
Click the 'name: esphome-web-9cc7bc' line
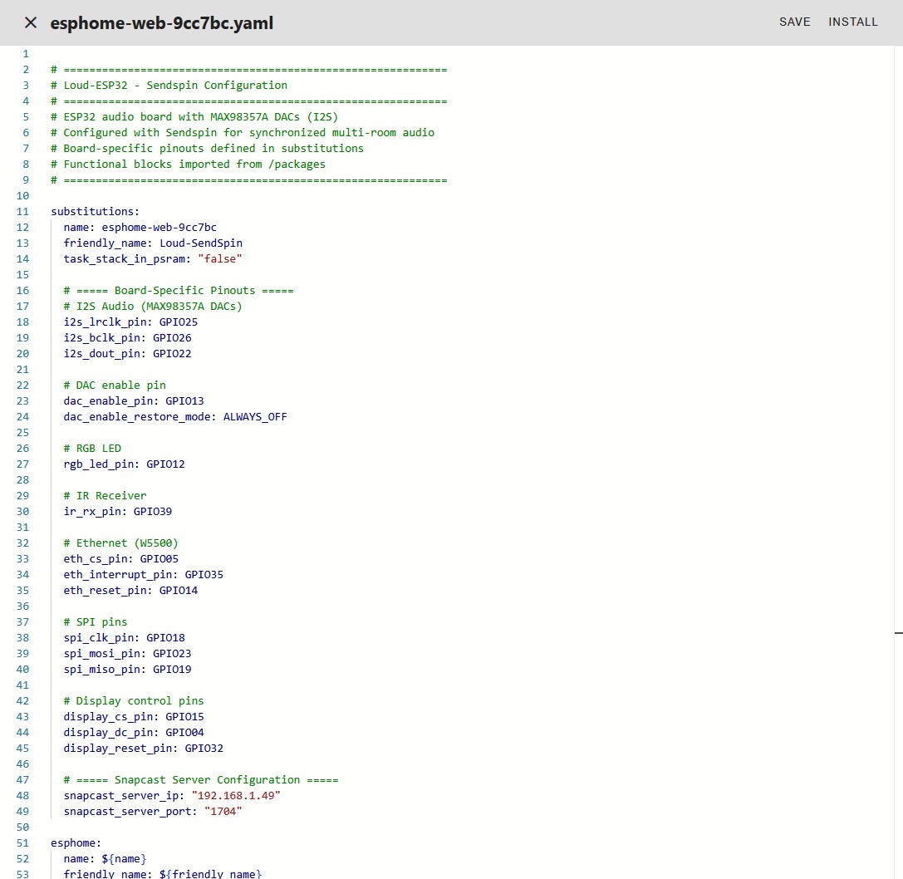(140, 227)
